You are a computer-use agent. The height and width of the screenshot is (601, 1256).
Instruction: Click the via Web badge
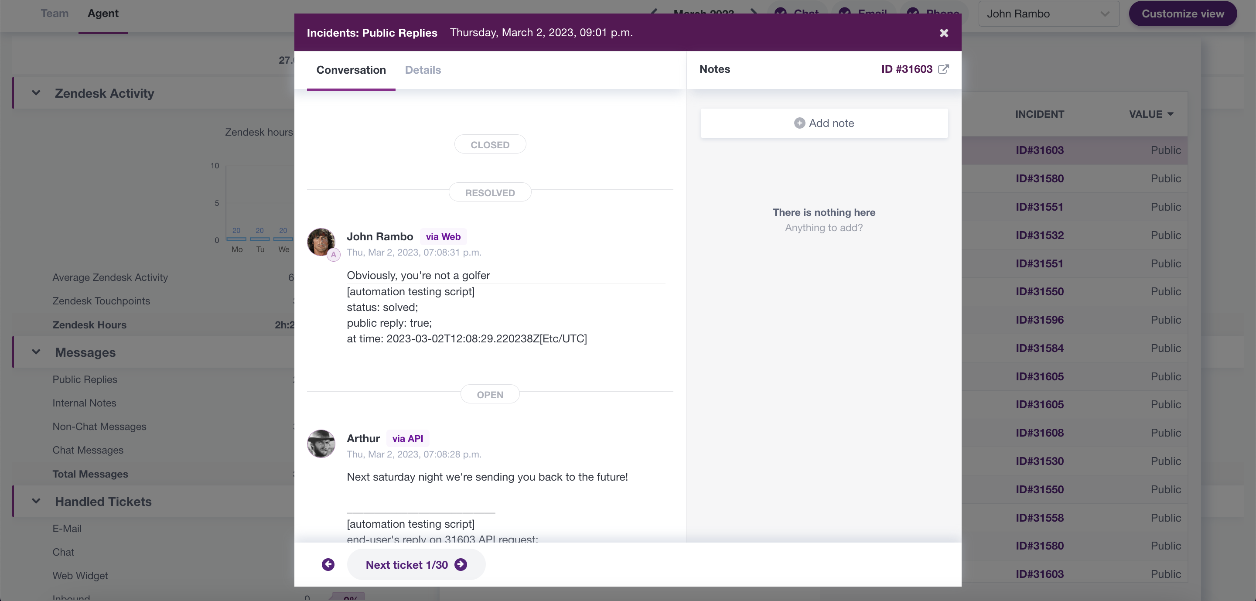443,237
